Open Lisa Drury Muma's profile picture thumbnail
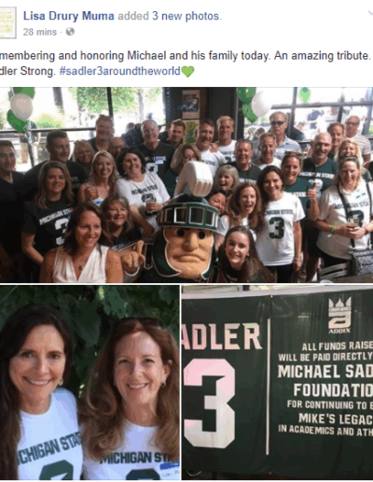 tap(7, 22)
